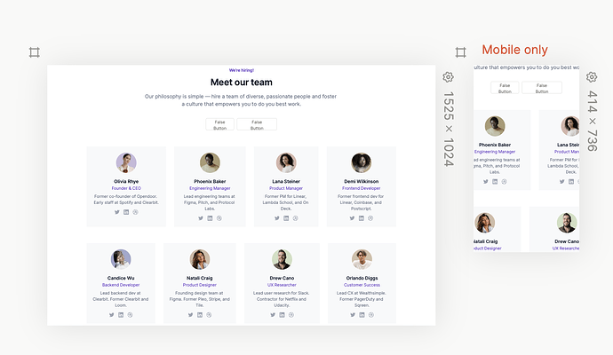613x355 pixels.
Task: Click Olivia Rhye's Twitter icon
Action: point(117,212)
